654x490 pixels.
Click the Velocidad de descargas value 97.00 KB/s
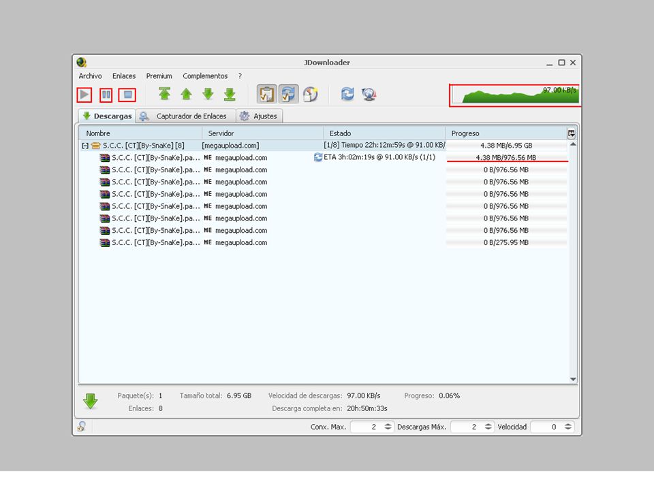(364, 396)
